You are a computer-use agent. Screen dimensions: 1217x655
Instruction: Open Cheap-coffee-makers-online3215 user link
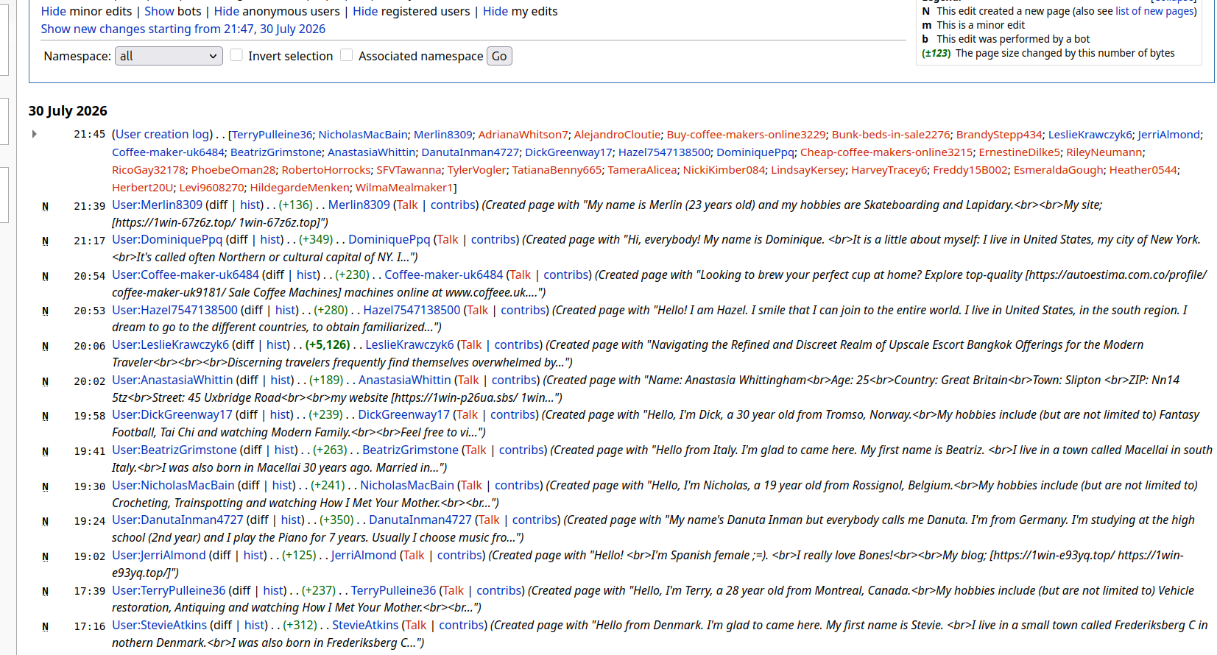886,152
